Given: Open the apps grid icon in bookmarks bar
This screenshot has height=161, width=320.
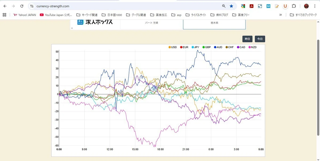Looking at the screenshot, I should pos(4,15).
